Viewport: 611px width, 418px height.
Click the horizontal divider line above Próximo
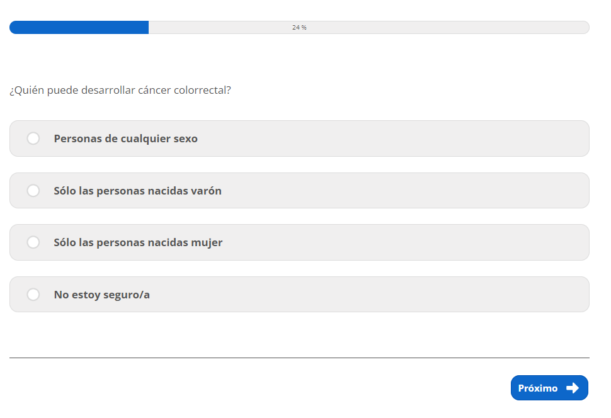299,358
